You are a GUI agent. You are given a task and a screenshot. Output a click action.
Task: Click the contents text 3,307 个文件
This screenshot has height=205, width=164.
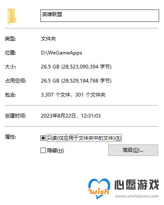56,95
